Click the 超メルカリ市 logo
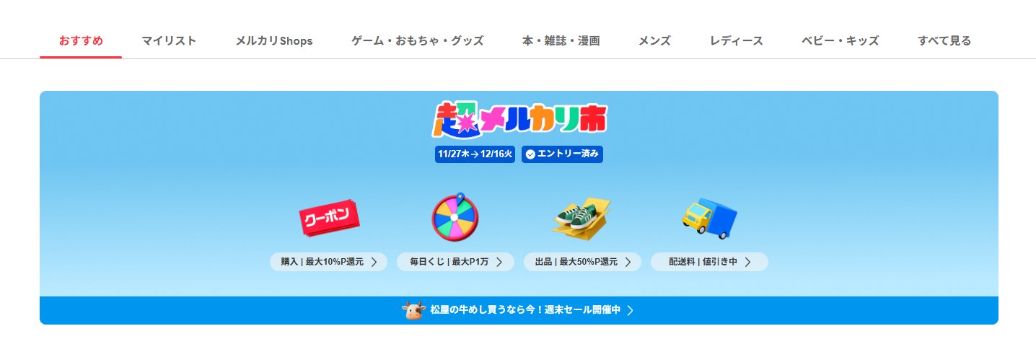Viewport: 1036px width, 339px height. coord(519,120)
